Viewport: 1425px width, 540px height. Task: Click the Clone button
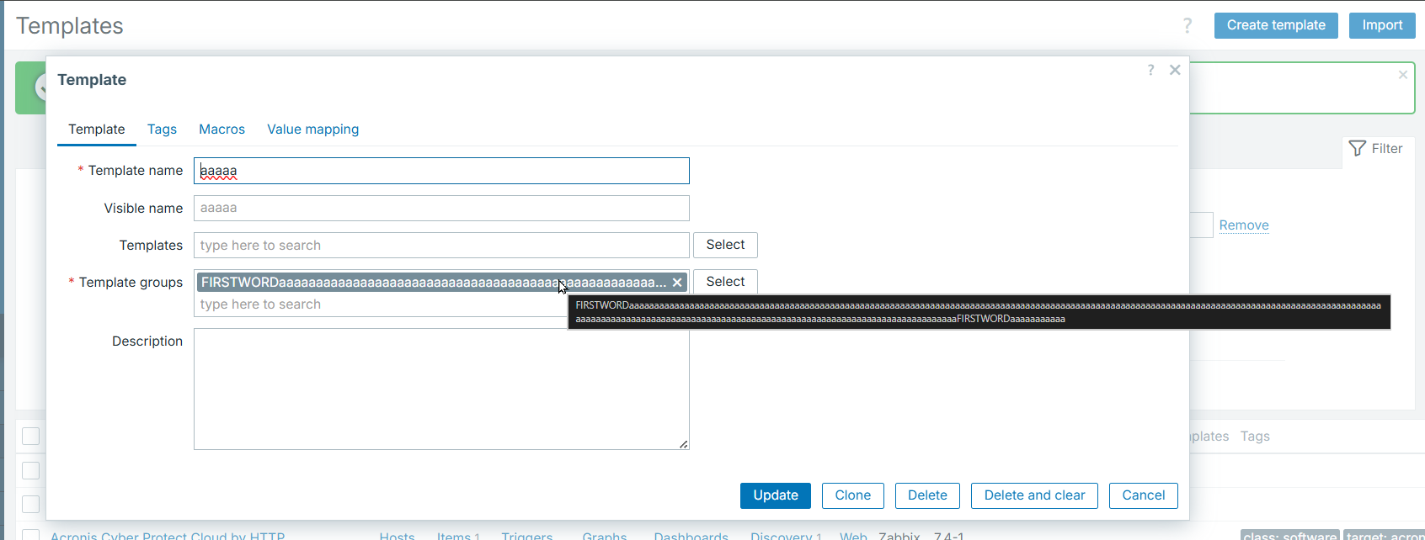click(852, 495)
